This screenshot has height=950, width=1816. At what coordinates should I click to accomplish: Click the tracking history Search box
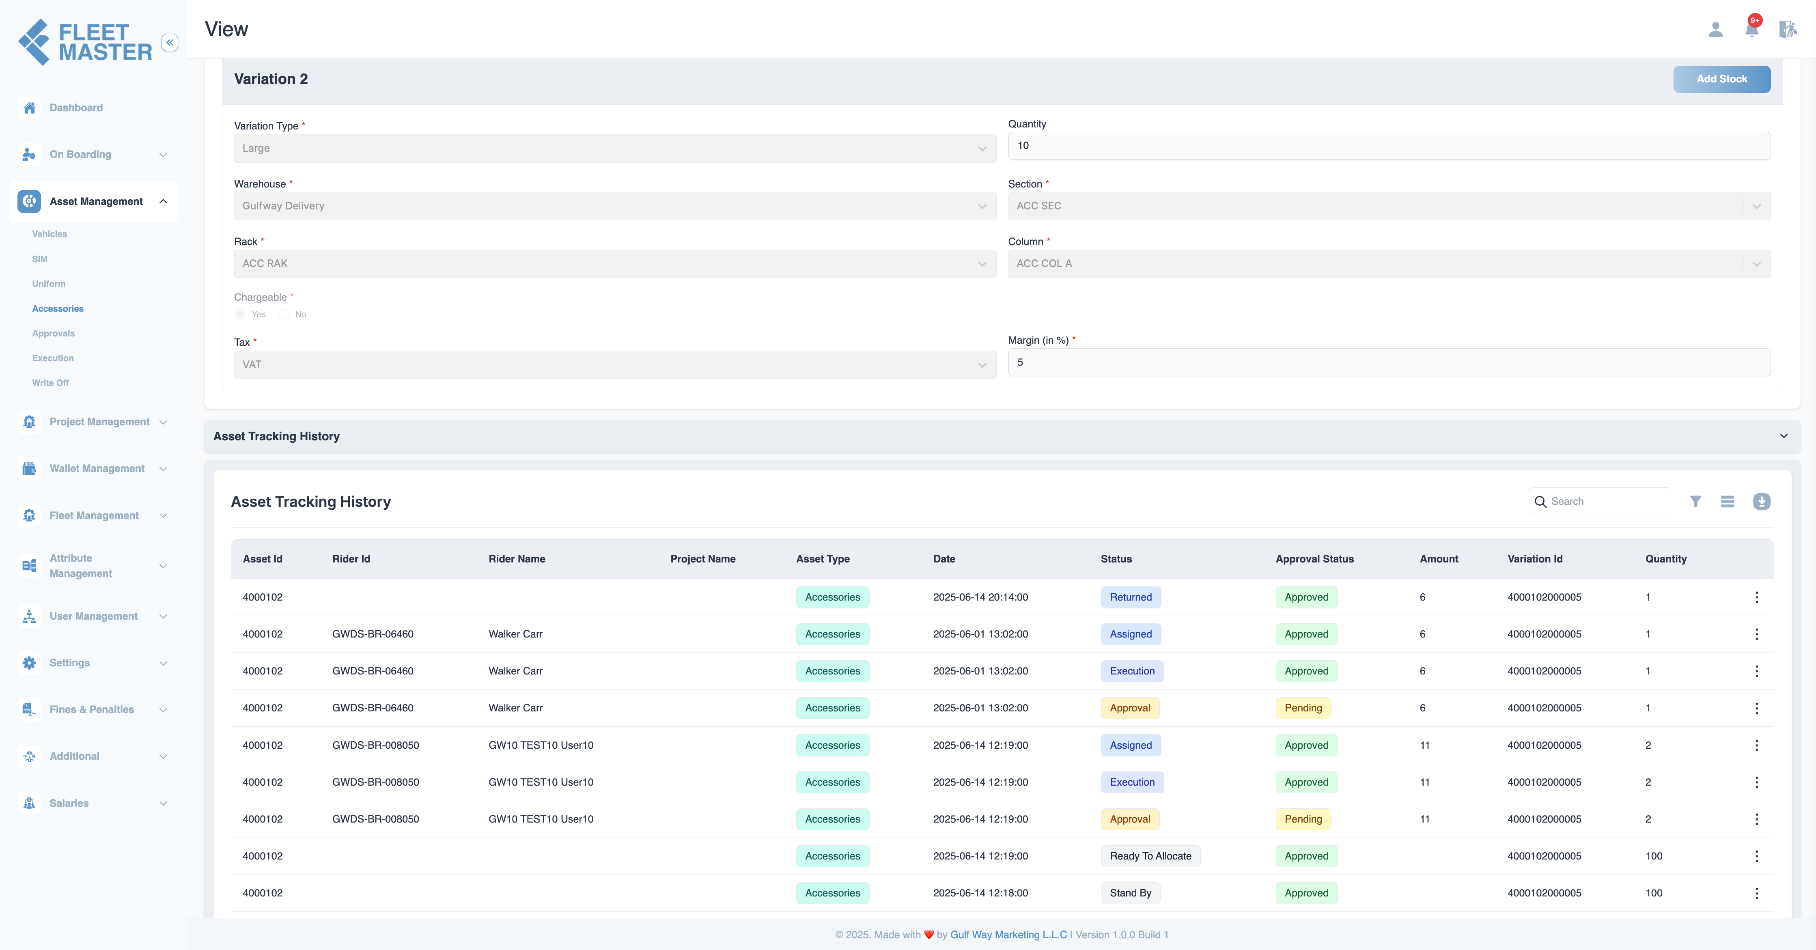pyautogui.click(x=1600, y=501)
